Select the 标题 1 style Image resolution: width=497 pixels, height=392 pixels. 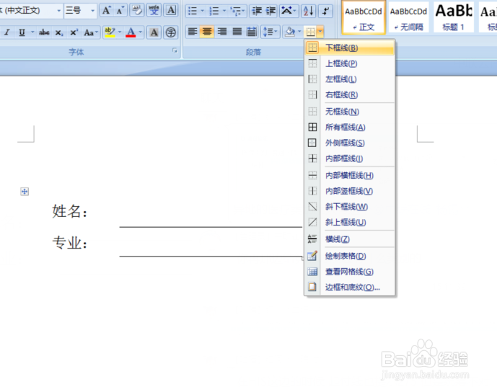(x=454, y=18)
